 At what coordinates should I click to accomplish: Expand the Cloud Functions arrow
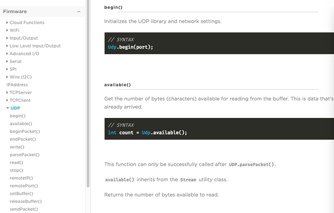[x=7, y=23]
